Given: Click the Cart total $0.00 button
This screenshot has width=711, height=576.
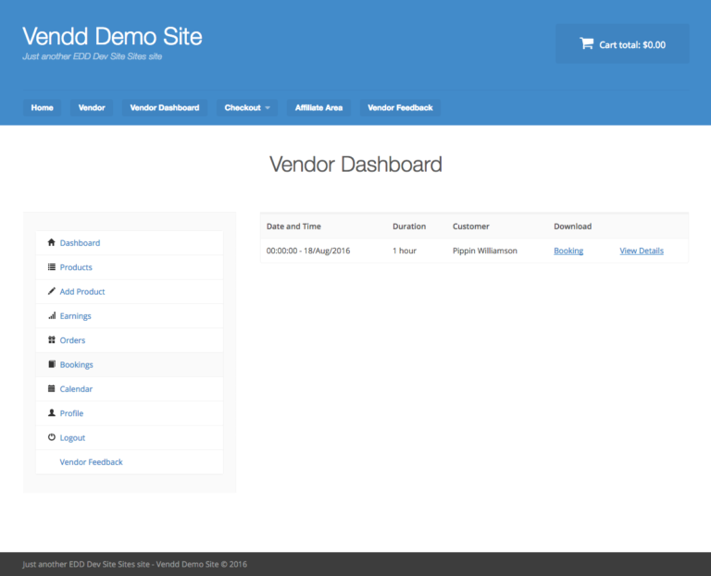Looking at the screenshot, I should click(622, 44).
